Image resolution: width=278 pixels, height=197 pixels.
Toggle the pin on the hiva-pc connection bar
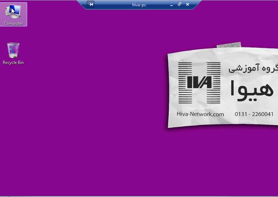click(x=91, y=4)
